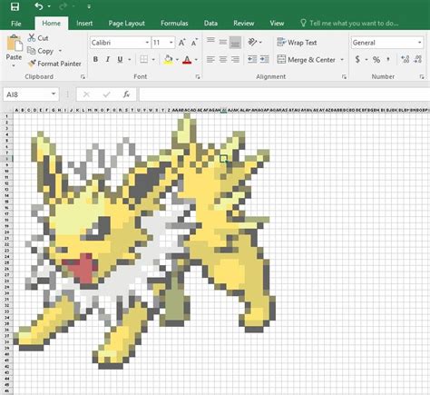Viewport: 430px width, 395px height.
Task: Confirm the formula bar entry
Action: 106,94
